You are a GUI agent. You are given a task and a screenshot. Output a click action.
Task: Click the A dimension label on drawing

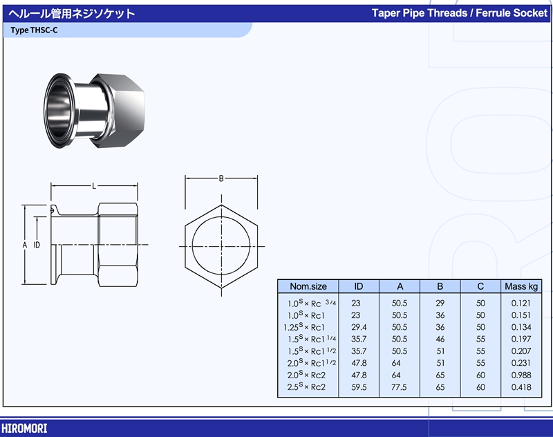[24, 245]
